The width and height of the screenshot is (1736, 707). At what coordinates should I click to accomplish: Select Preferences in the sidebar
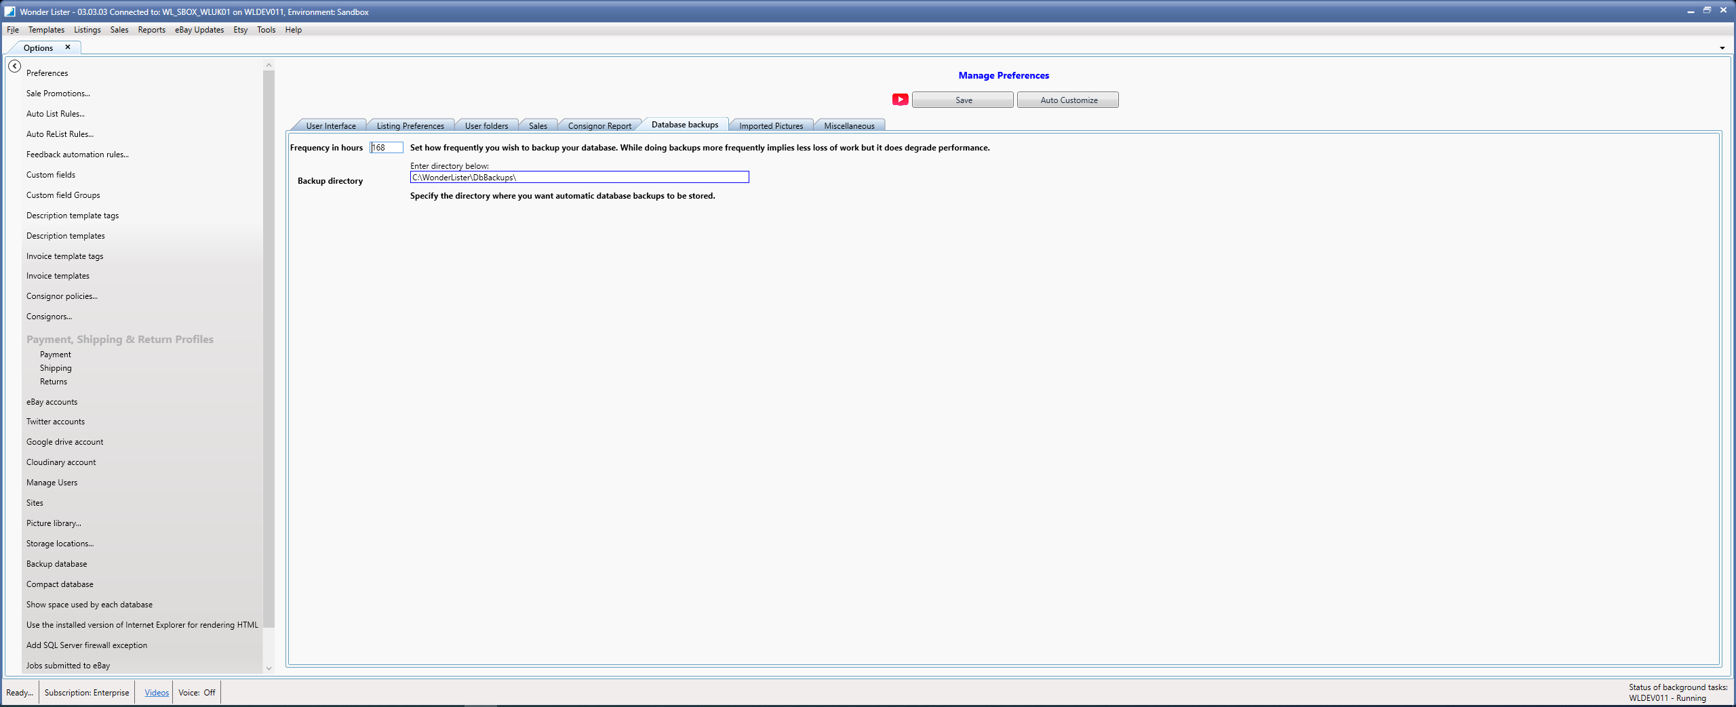pyautogui.click(x=47, y=73)
